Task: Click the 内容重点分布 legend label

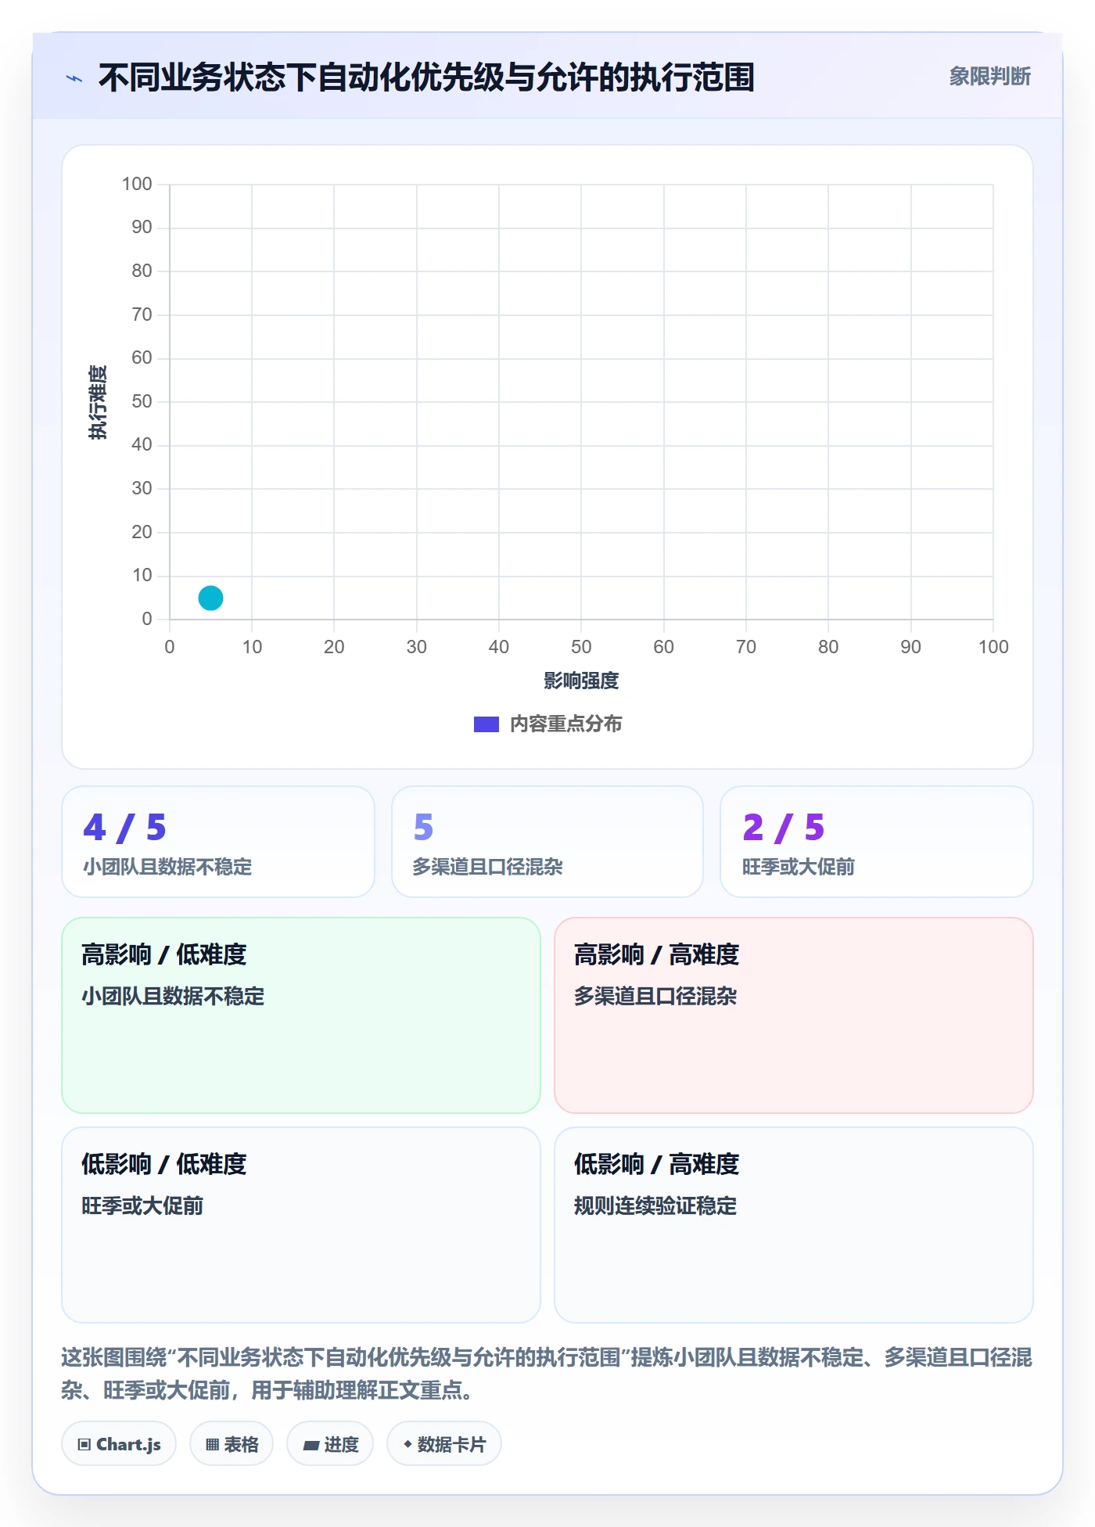Action: click(565, 724)
